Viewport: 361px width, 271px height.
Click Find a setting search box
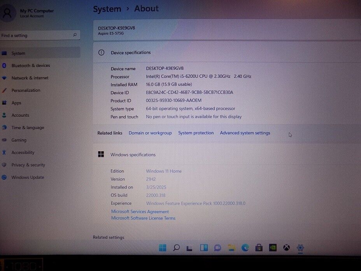pyautogui.click(x=40, y=35)
